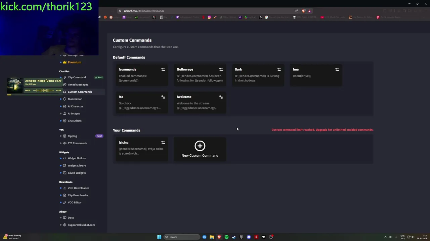
Task: Click the pencil icon beside VOD Editor
Action: (64, 203)
